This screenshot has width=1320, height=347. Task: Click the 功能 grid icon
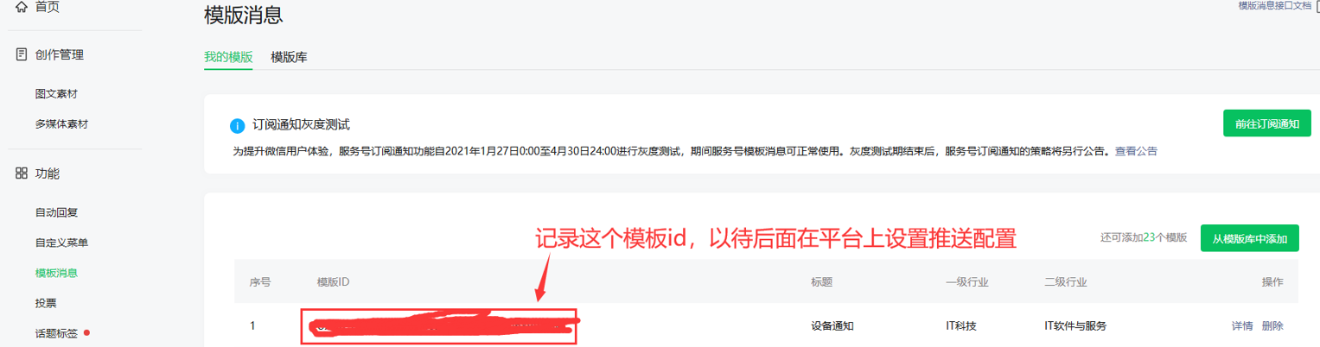[x=22, y=173]
